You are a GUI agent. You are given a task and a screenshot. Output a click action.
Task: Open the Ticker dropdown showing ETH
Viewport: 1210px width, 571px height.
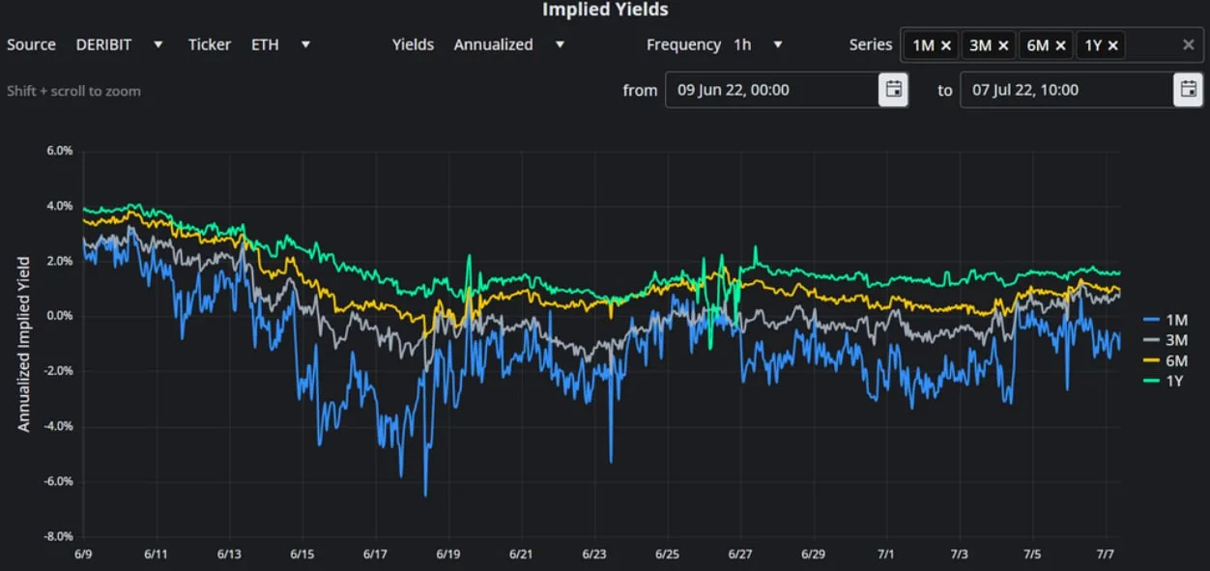pyautogui.click(x=280, y=44)
